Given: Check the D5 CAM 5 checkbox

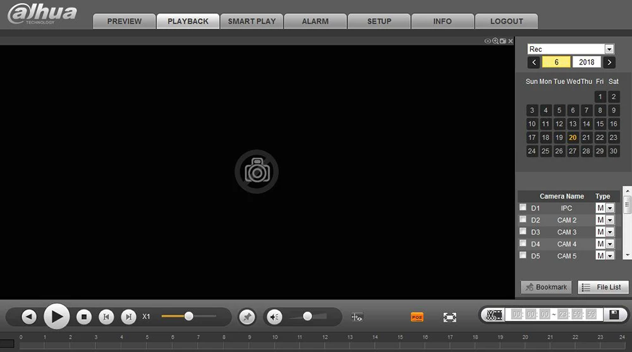Looking at the screenshot, I should coord(523,255).
